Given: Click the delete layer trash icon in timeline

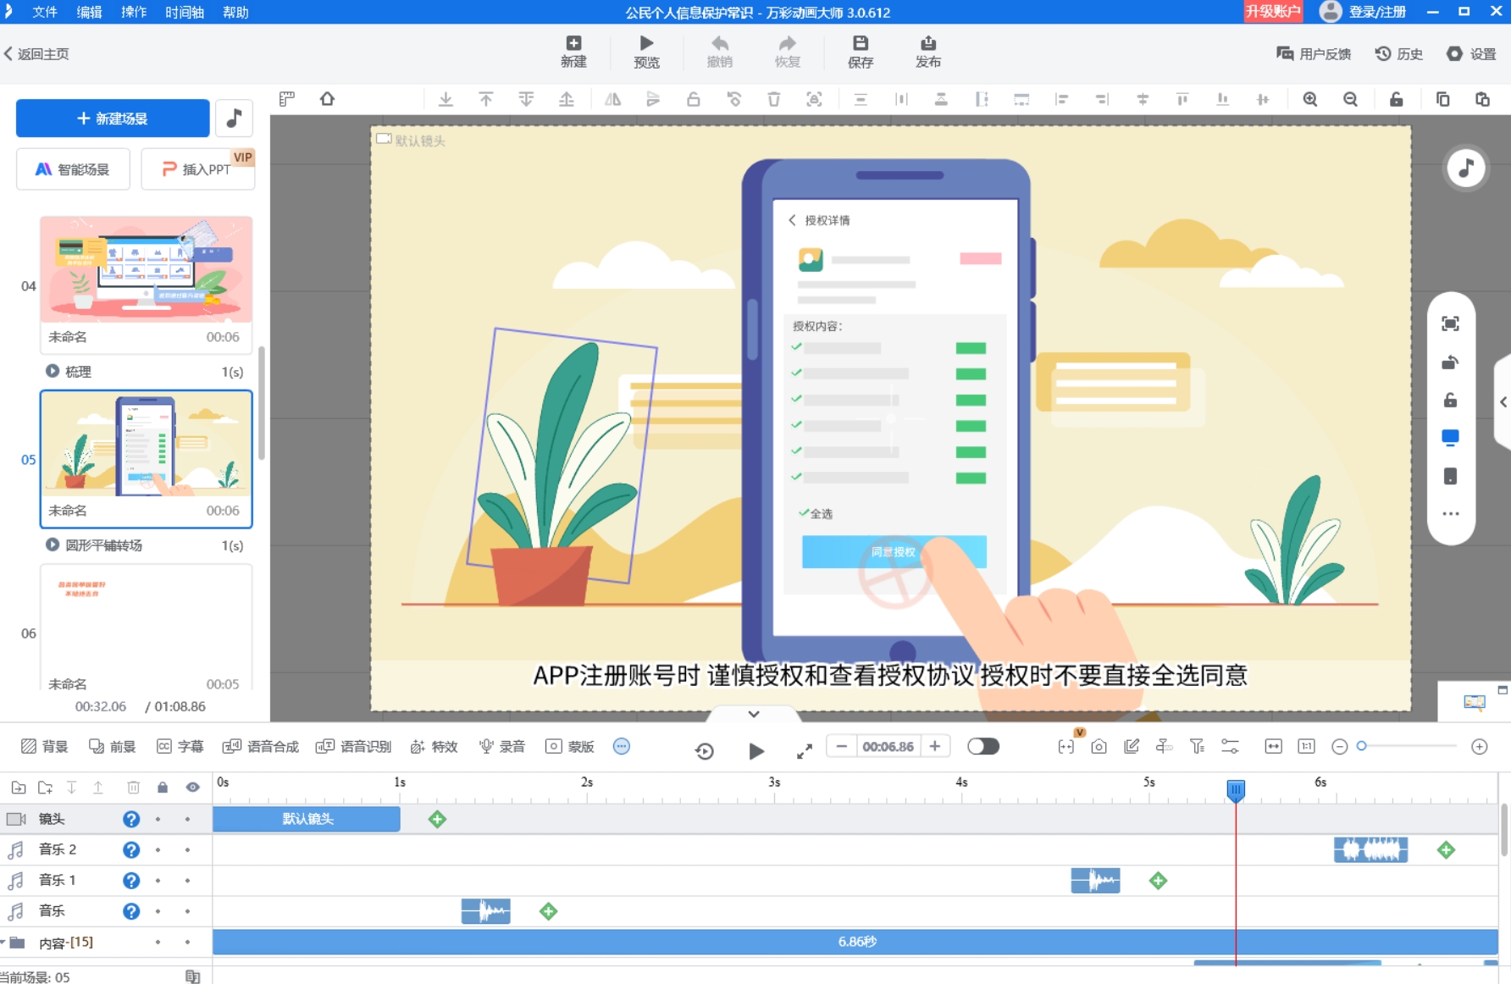Looking at the screenshot, I should click(x=133, y=788).
